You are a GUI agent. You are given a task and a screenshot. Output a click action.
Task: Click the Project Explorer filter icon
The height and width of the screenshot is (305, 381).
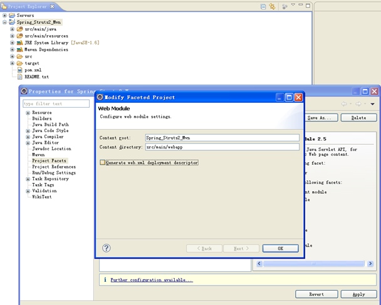pyautogui.click(x=284, y=6)
